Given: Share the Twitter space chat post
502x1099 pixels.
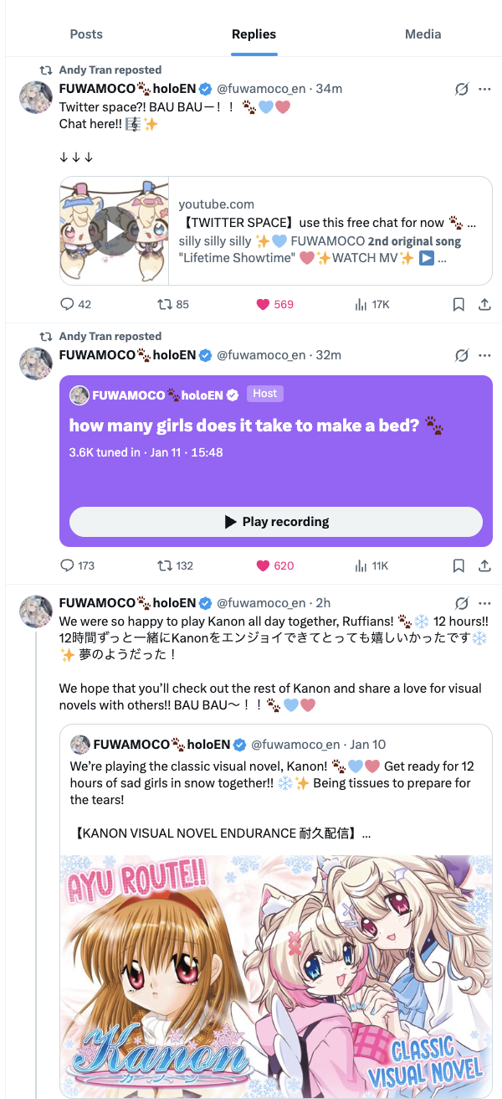Looking at the screenshot, I should pos(484,305).
